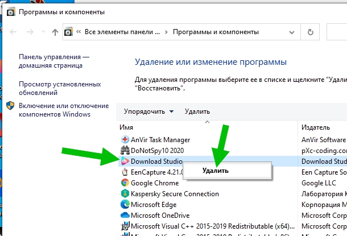347x236 pixels.
Task: Click Программы и компоненты breadcrumb
Action: 216,32
